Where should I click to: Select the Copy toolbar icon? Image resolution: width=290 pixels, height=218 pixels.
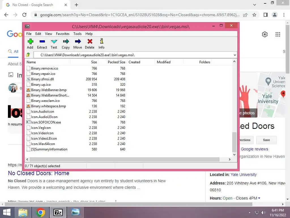tap(66, 41)
